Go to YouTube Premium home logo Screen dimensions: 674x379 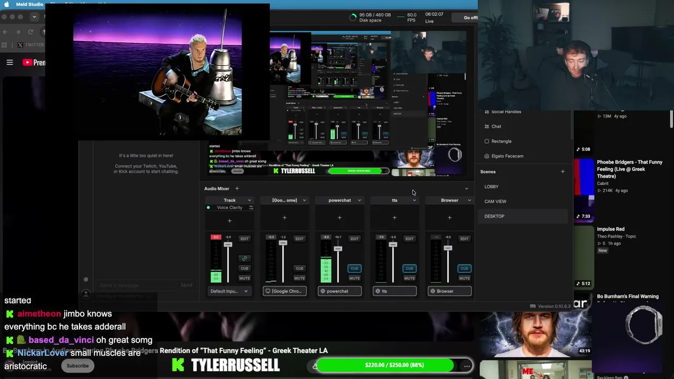point(34,63)
